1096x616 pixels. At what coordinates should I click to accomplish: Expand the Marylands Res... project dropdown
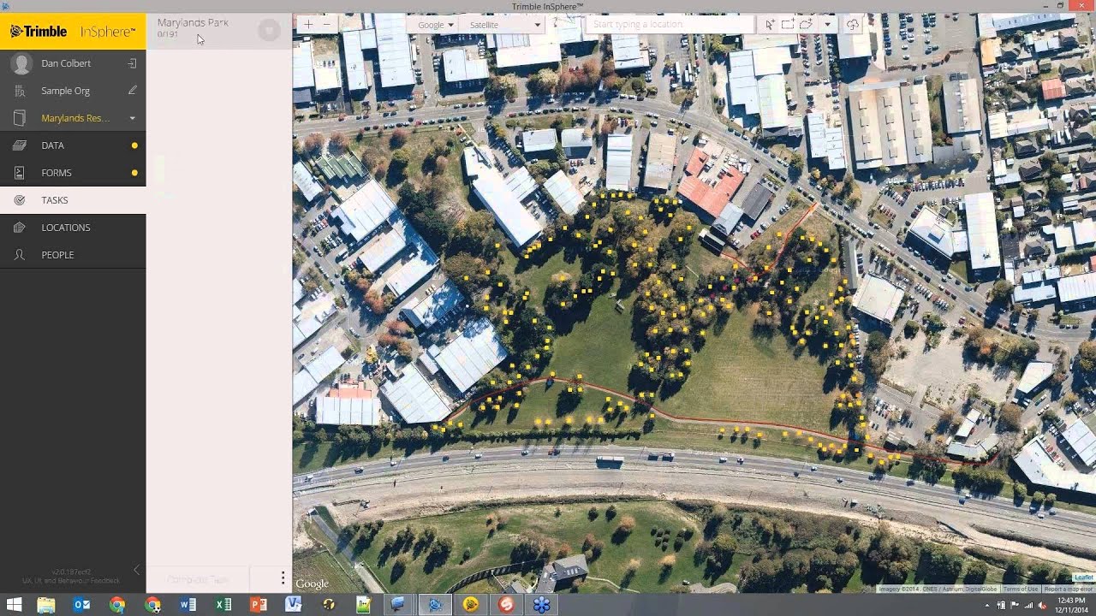(x=132, y=118)
